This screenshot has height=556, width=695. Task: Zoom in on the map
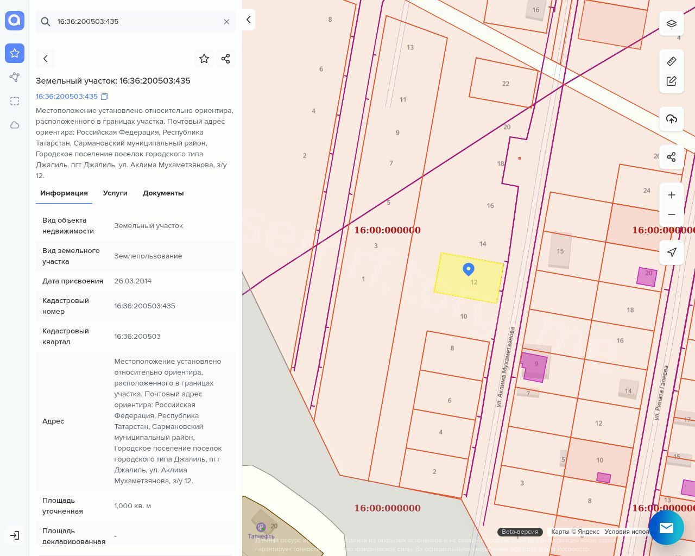(x=672, y=195)
